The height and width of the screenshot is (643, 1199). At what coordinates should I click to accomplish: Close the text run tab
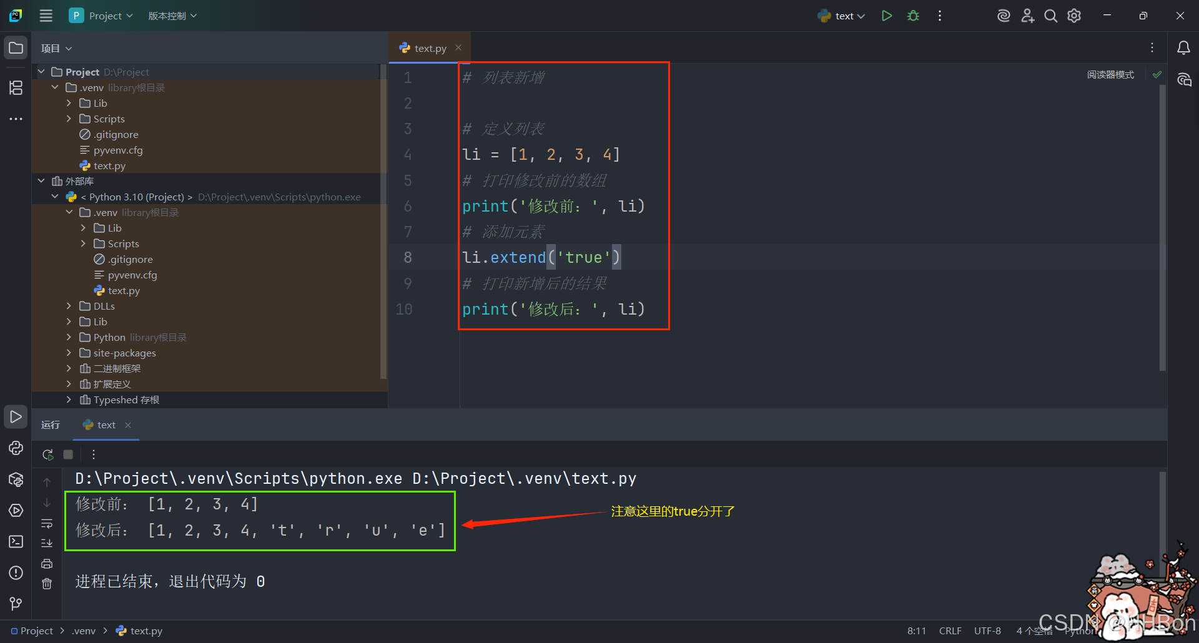click(128, 425)
